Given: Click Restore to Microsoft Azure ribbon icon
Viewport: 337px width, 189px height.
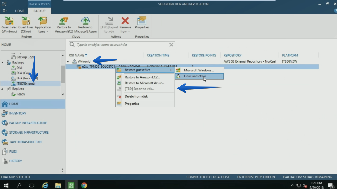Looking at the screenshot, I should coord(85,25).
